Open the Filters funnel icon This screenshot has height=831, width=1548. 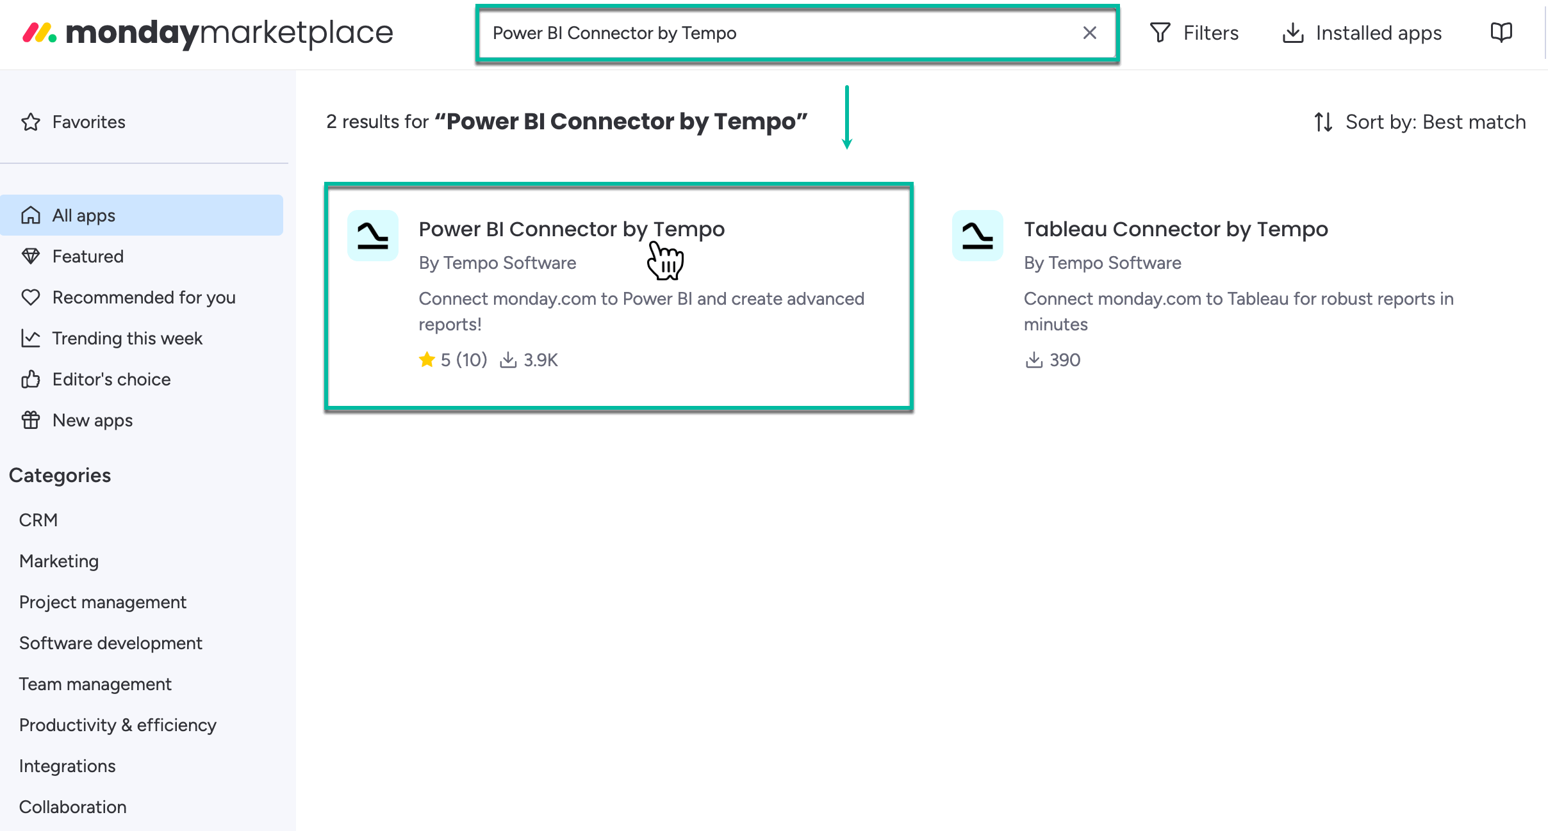tap(1160, 33)
